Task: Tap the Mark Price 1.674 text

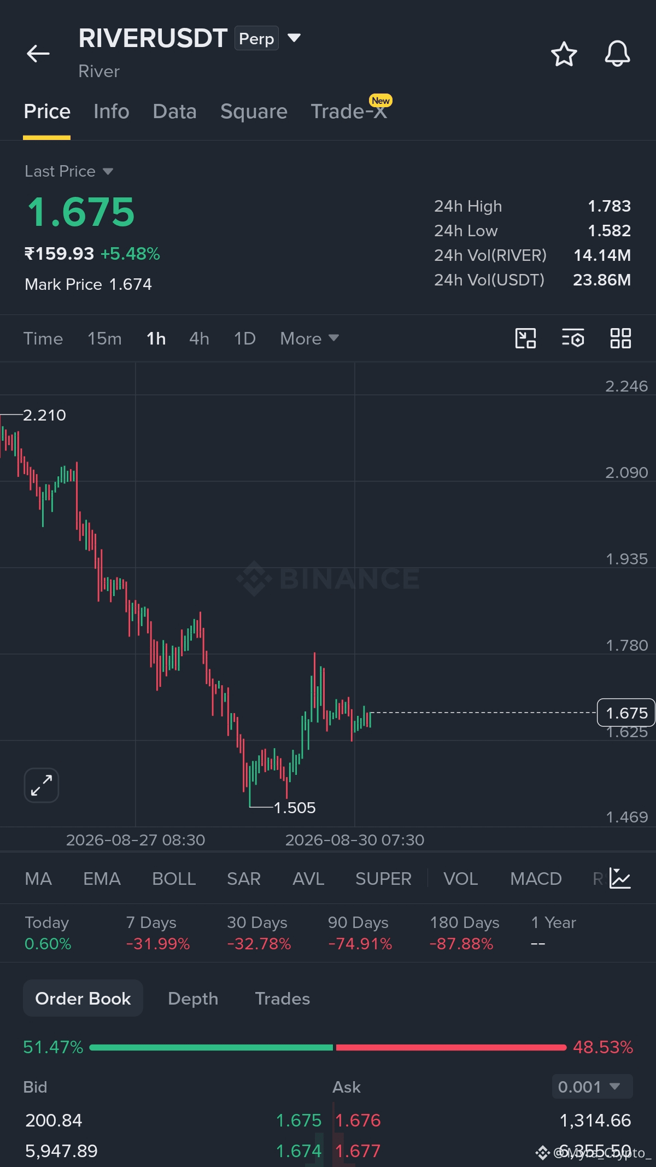Action: (89, 284)
